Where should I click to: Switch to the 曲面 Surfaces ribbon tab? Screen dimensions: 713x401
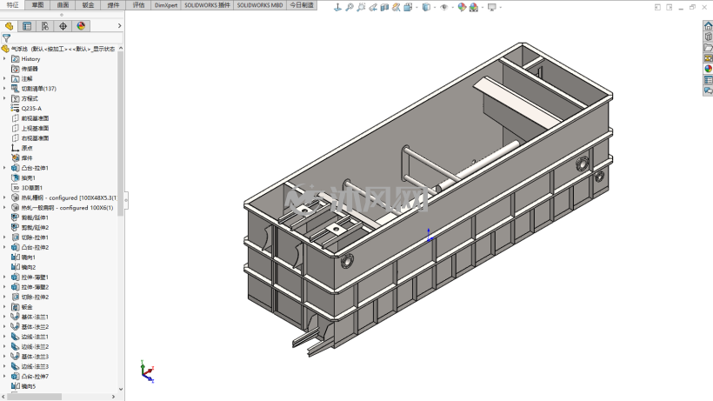point(63,5)
